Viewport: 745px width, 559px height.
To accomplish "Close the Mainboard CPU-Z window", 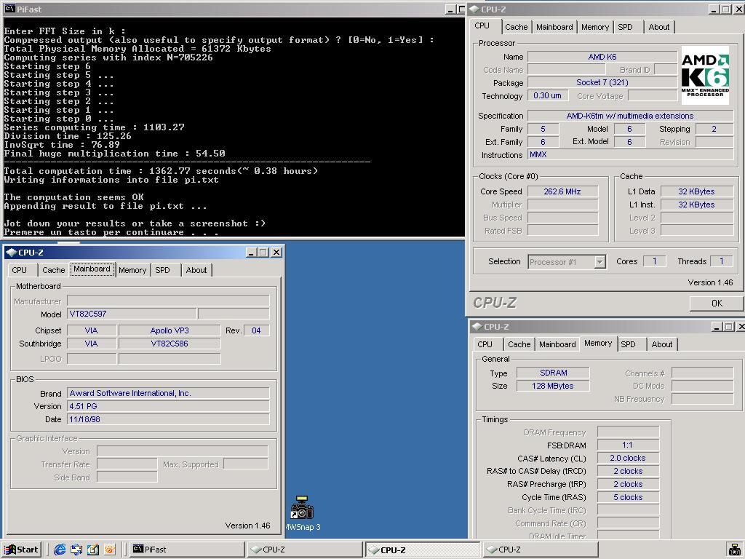I will tap(276, 253).
